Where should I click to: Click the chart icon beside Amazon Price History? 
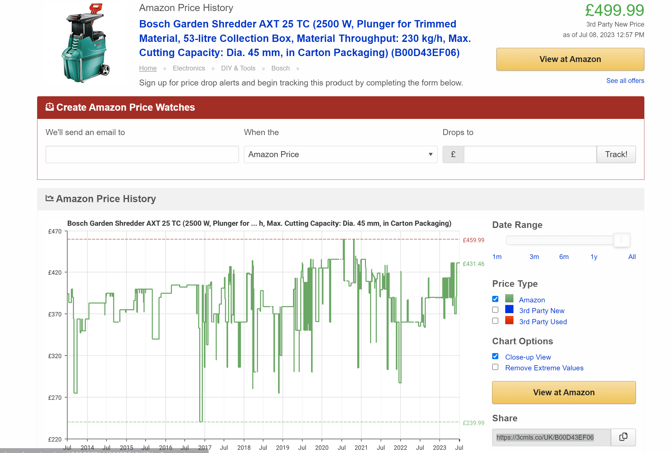click(x=50, y=198)
